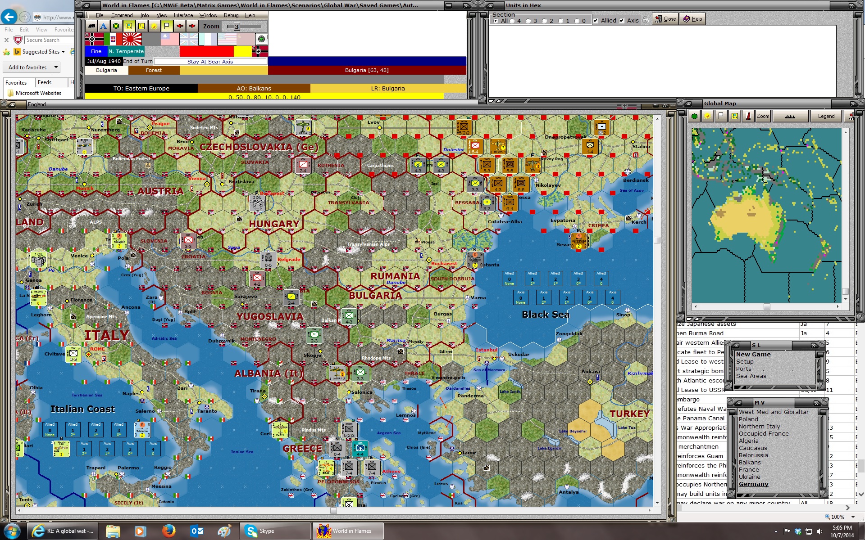865x540 pixels.
Task: Click the red right arrow toolbar icon
Action: [192, 26]
